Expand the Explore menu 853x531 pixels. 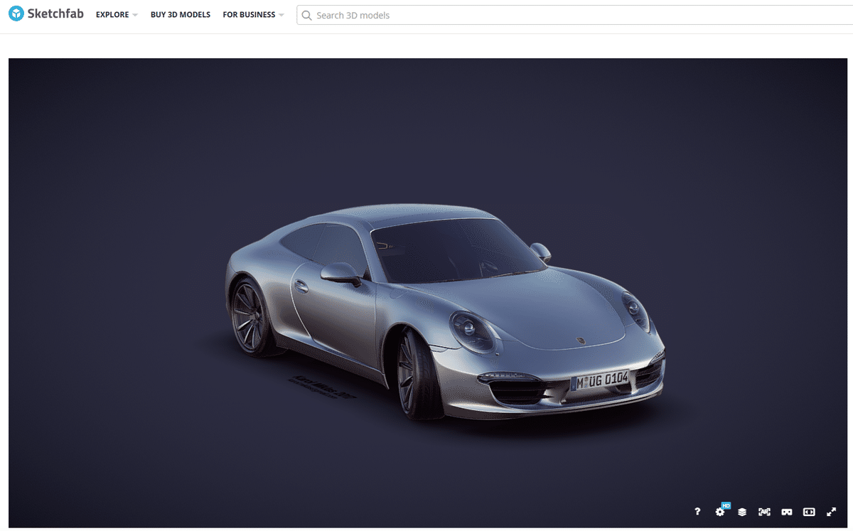[x=117, y=15]
